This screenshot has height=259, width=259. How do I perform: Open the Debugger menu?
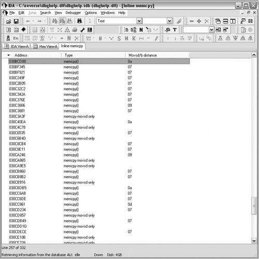pos(73,13)
